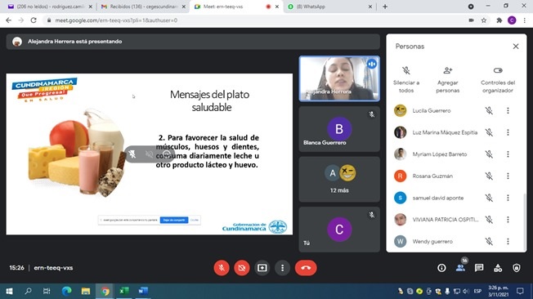Screen dimensions: 533x299
Task: Select Alejandra Herrera video tile
Action: [339, 78]
